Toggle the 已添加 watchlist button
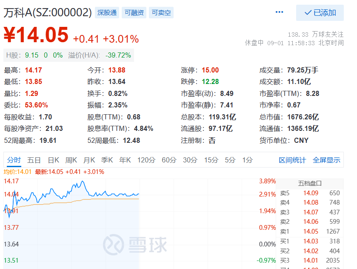Viewport: 357px width, 269px height. (320, 13)
